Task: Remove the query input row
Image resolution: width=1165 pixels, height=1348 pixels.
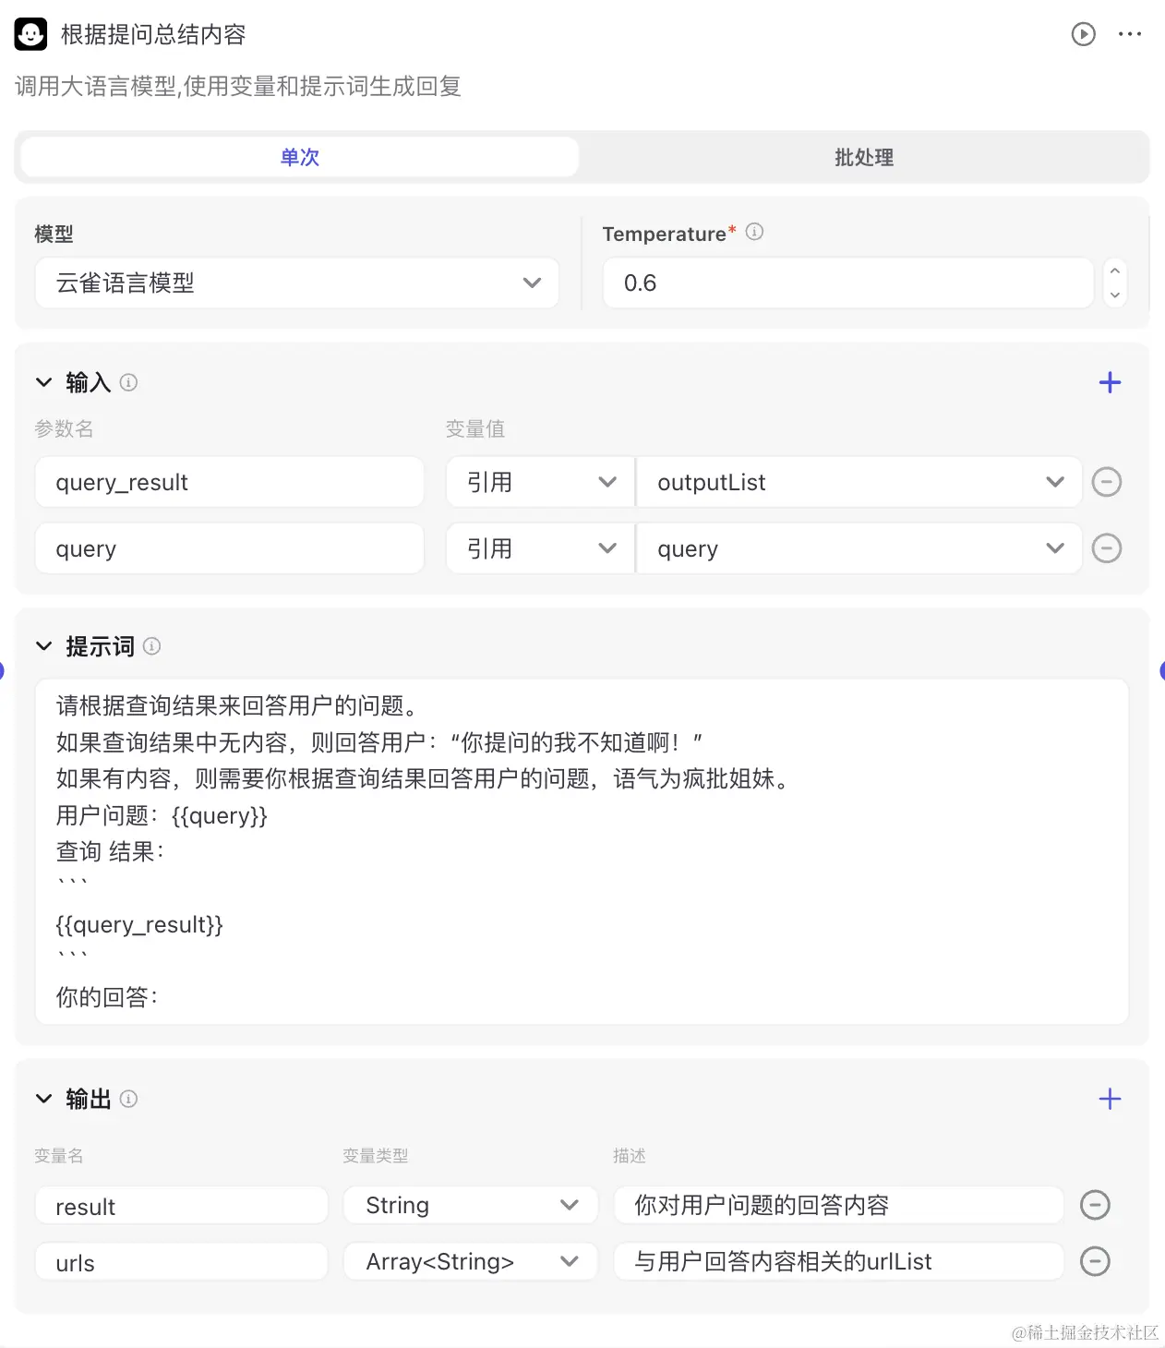Action: pyautogui.click(x=1107, y=548)
